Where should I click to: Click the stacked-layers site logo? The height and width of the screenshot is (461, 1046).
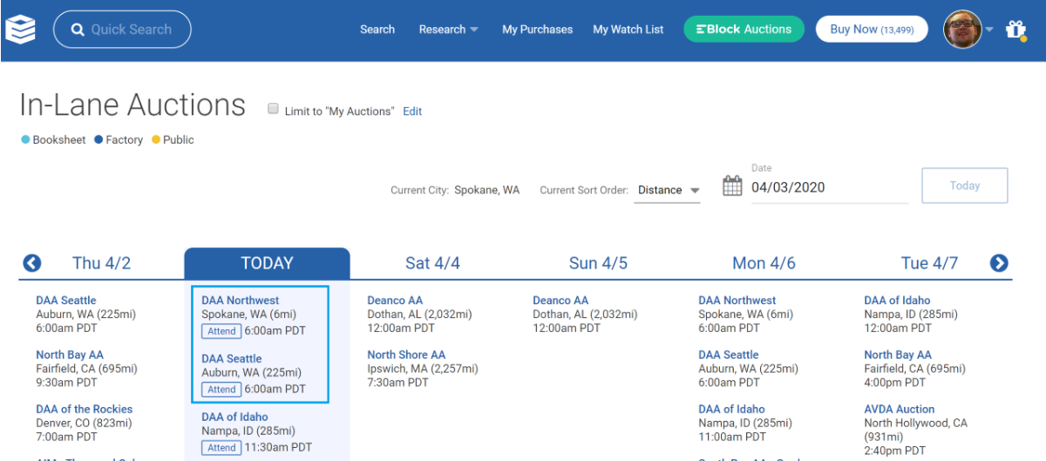(x=20, y=30)
